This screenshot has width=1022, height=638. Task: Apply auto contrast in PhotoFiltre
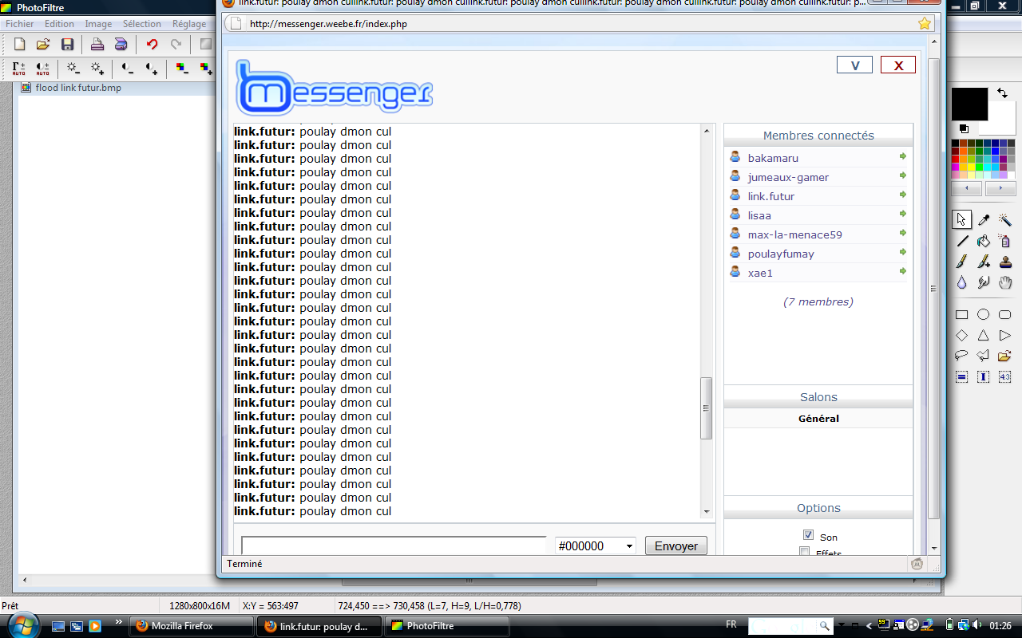[43, 69]
